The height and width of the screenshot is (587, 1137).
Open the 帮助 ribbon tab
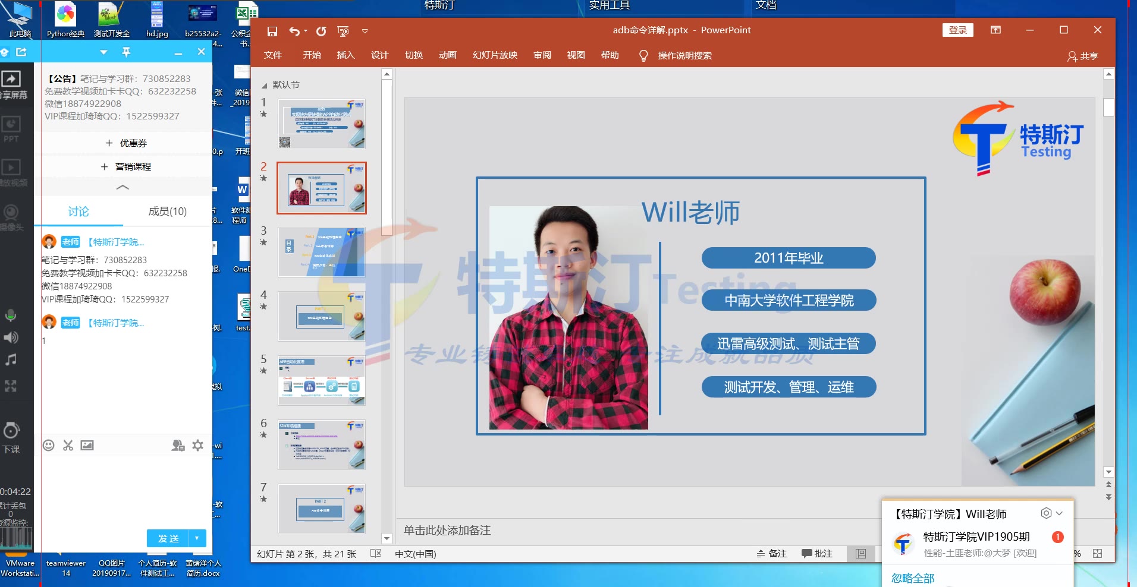click(x=610, y=55)
